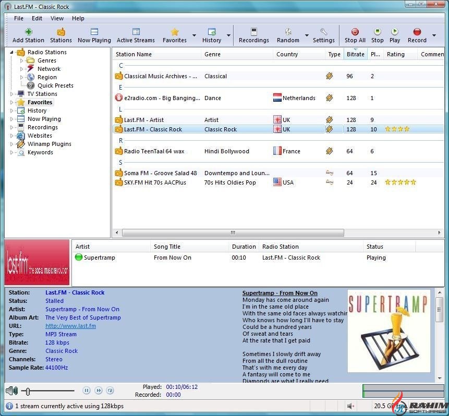Click the star rating of SKY.FM station
This screenshot has width=449, height=416.
pos(401,182)
